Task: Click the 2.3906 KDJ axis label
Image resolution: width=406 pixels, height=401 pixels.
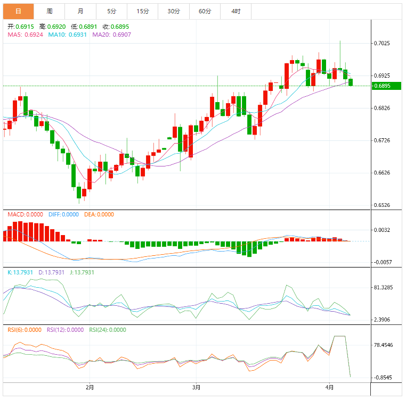Action: tap(382, 320)
